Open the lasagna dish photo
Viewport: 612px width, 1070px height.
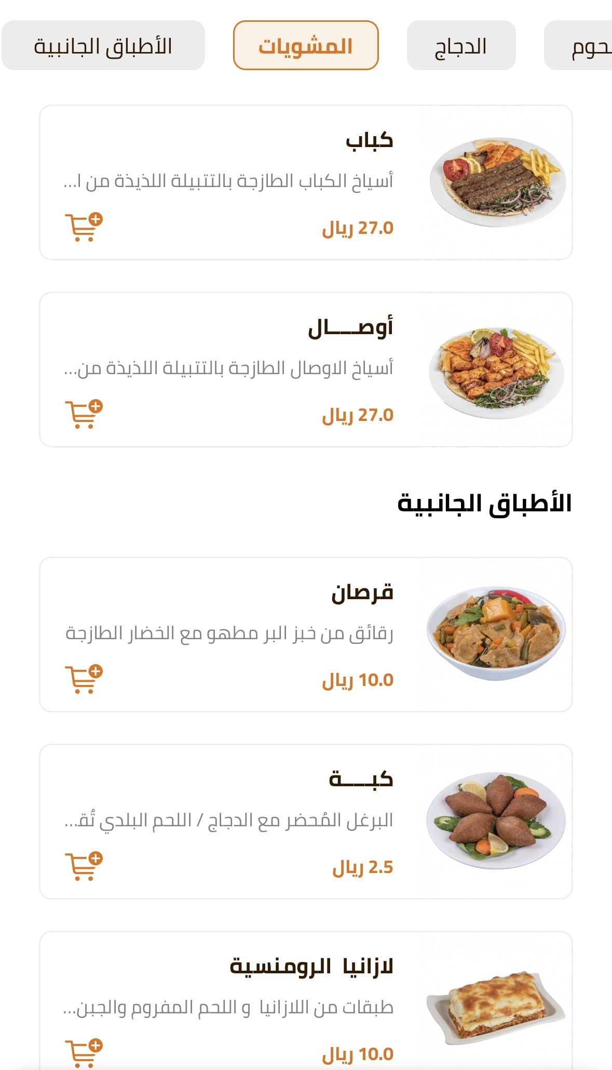tap(497, 1008)
